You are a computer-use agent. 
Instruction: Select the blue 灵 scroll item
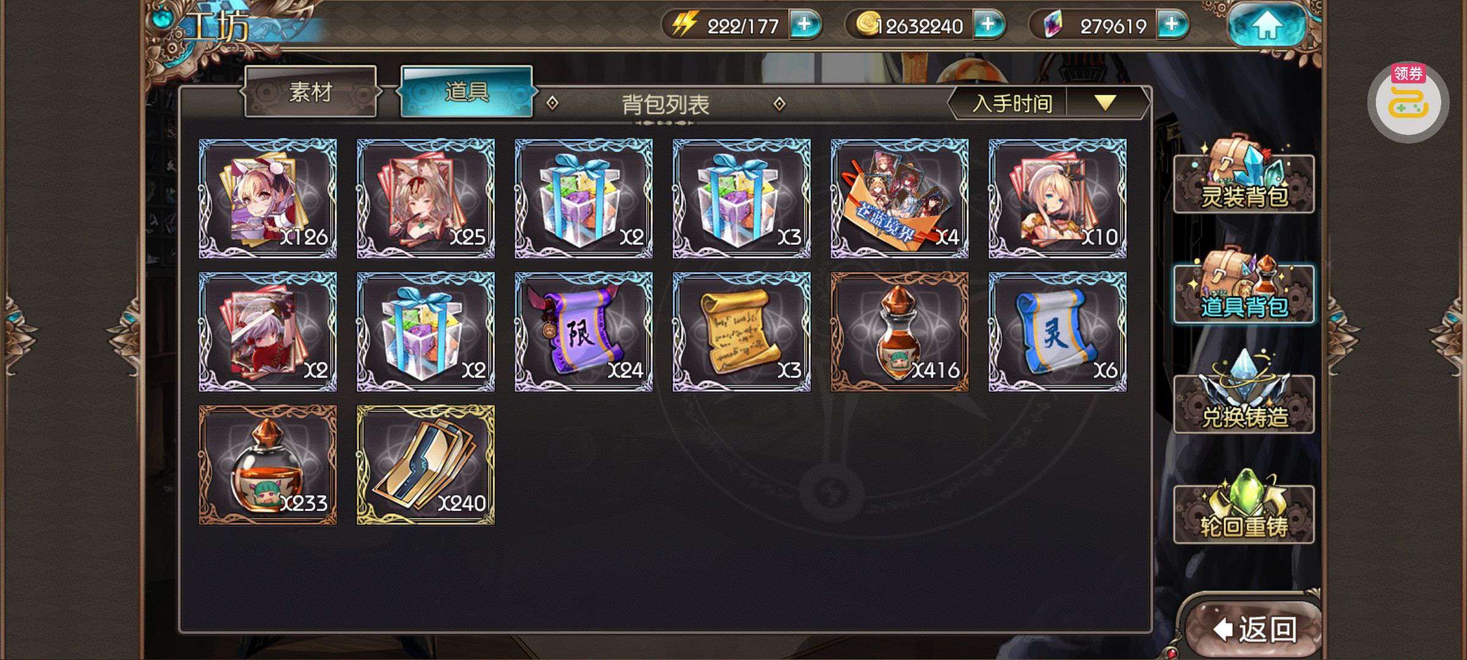pos(1057,332)
